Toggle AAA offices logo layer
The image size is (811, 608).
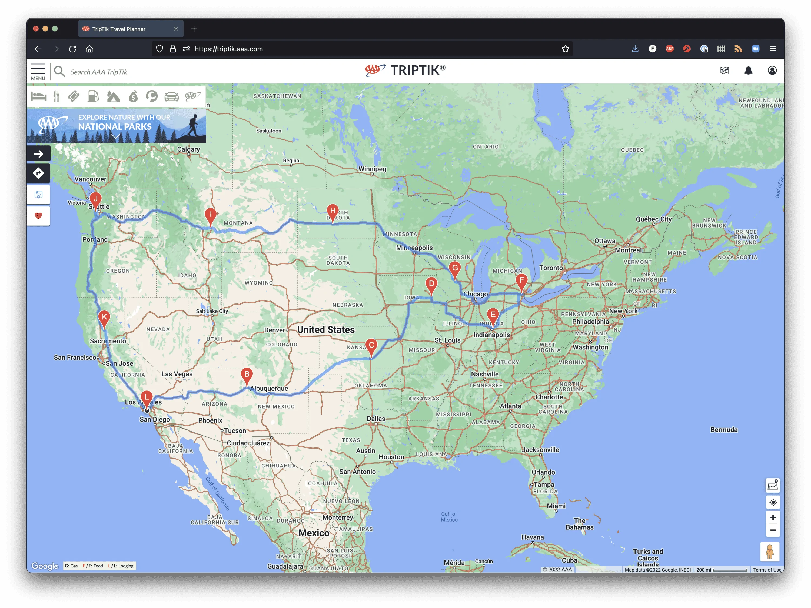point(192,96)
